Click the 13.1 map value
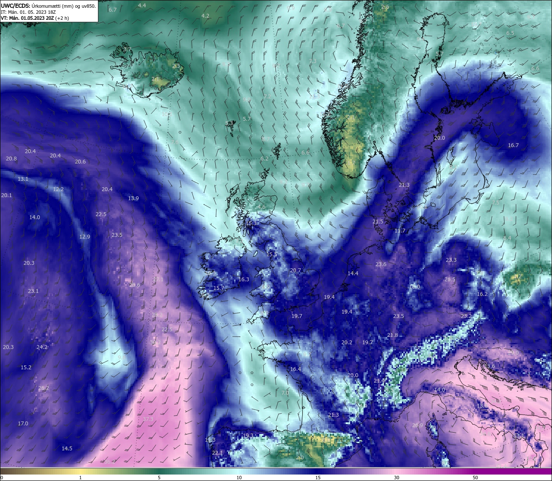This screenshot has height=481, width=552. [x=23, y=179]
